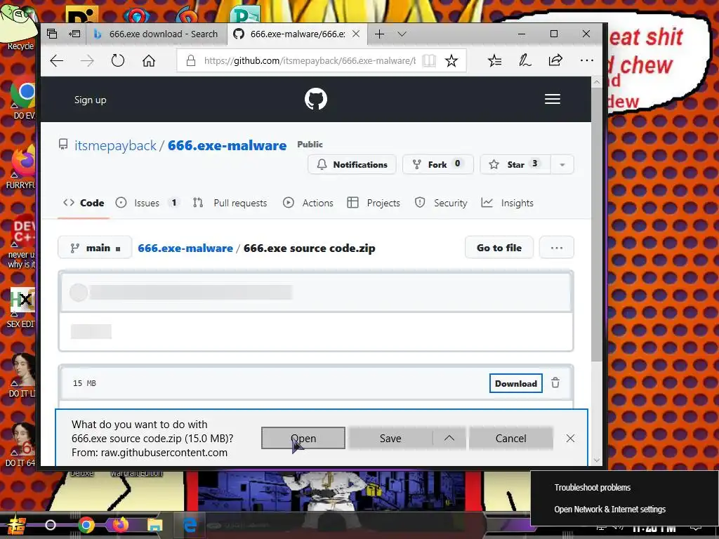Click Save in the download prompt
The height and width of the screenshot is (539, 719).
(x=390, y=438)
